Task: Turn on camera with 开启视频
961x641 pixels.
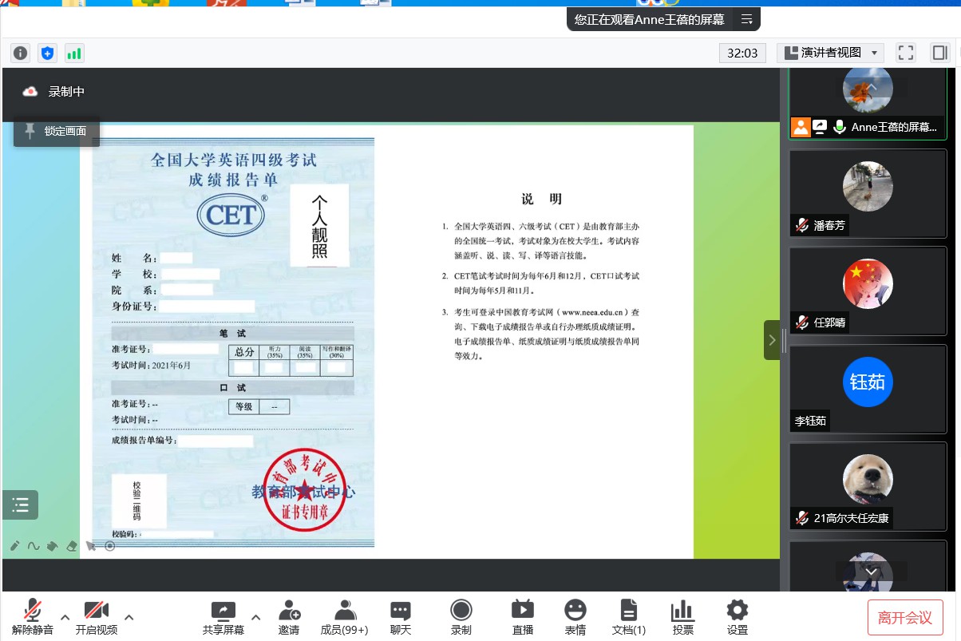Action: tap(97, 616)
